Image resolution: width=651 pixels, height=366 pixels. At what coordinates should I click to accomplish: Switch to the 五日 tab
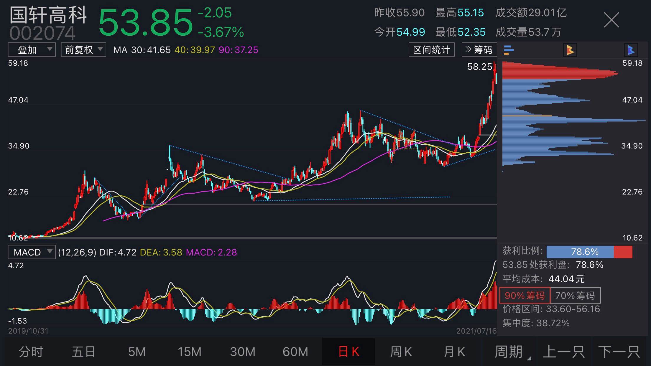coord(84,352)
